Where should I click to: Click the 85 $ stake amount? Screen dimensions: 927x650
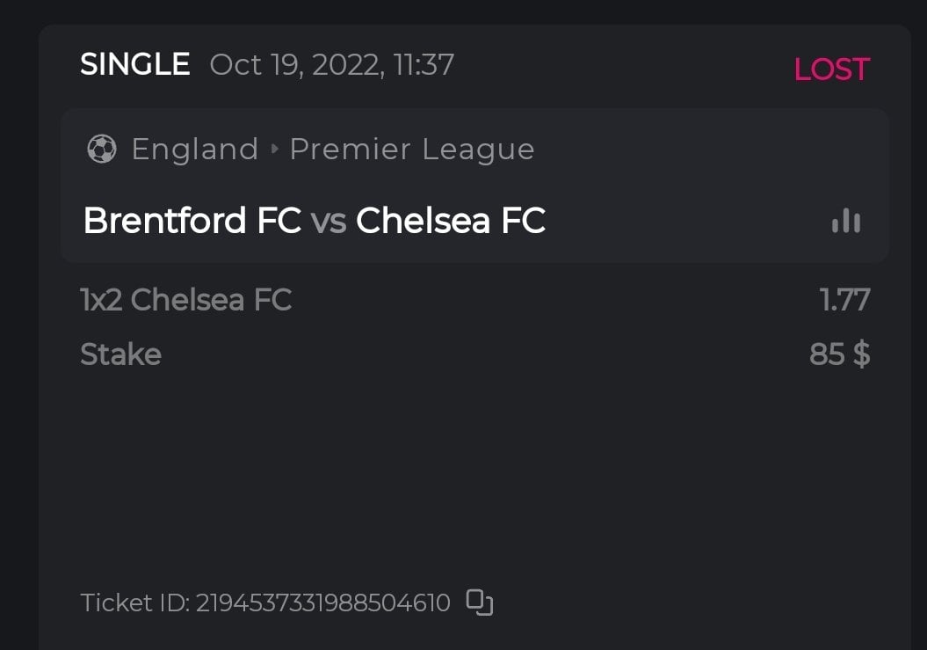839,354
